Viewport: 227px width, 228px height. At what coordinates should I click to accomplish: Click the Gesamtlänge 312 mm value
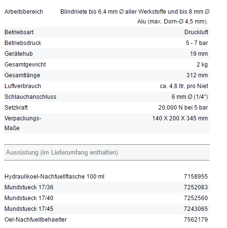tap(197, 75)
